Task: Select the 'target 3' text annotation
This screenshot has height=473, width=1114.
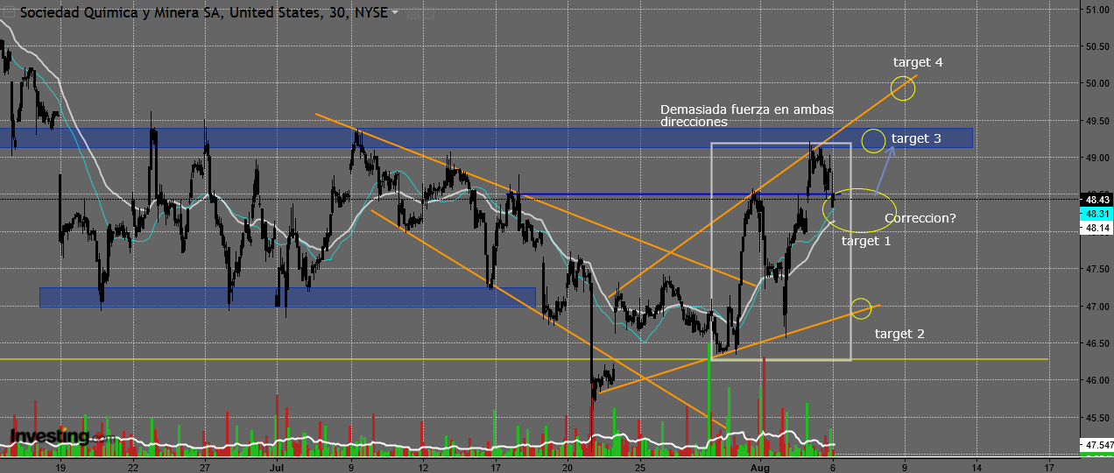Action: coord(916,138)
